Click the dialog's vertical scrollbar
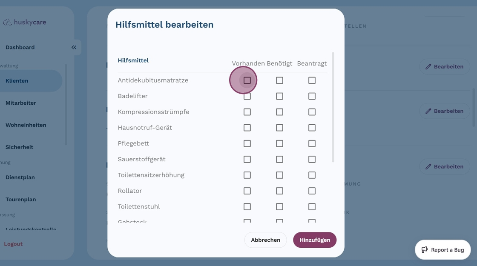Image resolution: width=477 pixels, height=266 pixels. (333, 106)
